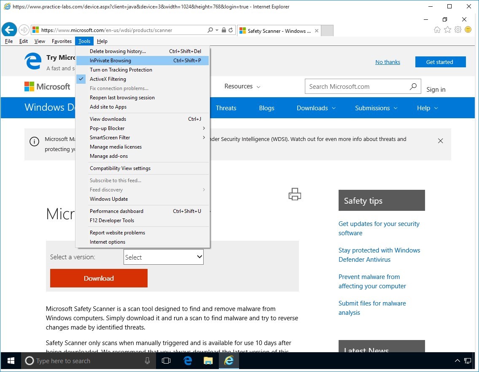Viewport: 479px width, 372px height.
Task: Select InPrivate Browsing menu item
Action: (110, 61)
